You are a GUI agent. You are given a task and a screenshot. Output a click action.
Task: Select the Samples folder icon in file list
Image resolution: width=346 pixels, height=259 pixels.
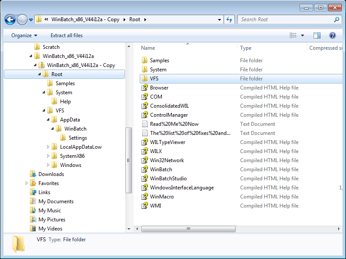pos(145,61)
